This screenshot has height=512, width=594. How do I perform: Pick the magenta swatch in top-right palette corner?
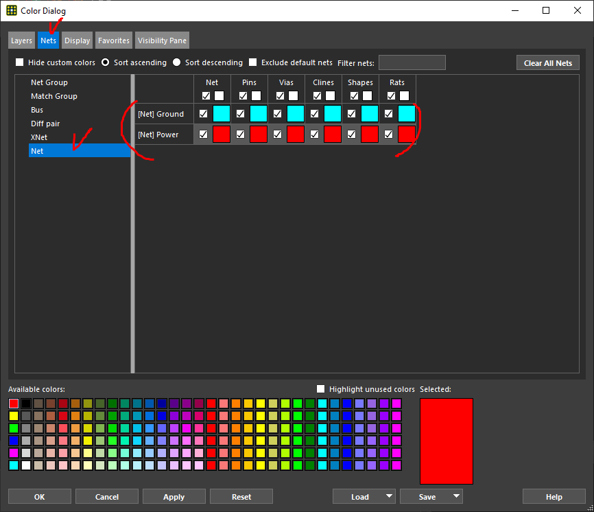click(x=396, y=404)
